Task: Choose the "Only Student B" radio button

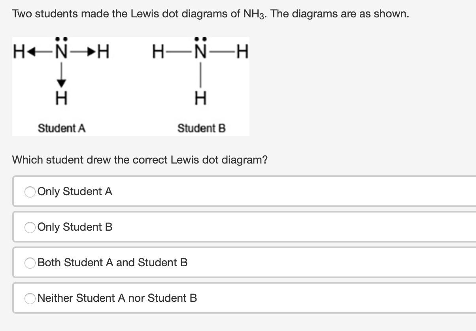Action: pos(30,228)
